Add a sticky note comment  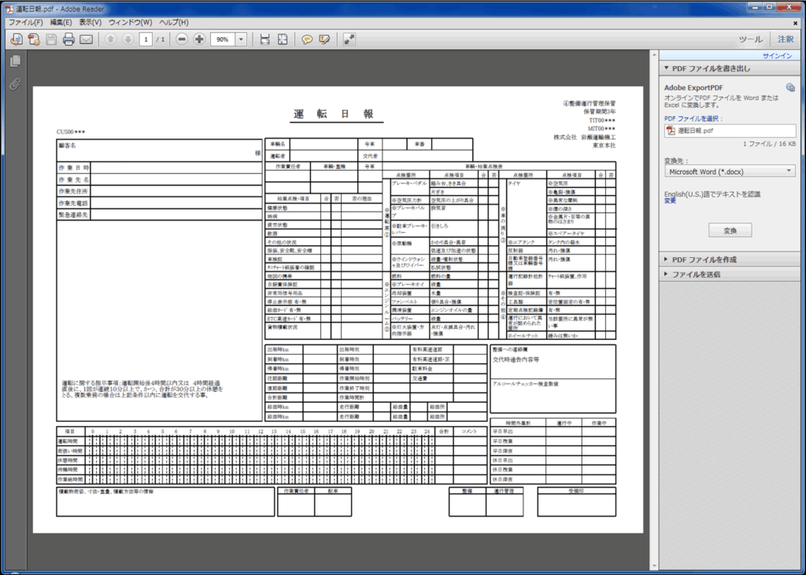tap(307, 39)
